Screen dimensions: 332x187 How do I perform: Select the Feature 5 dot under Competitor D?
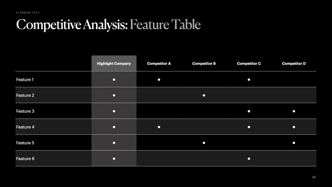pyautogui.click(x=294, y=143)
